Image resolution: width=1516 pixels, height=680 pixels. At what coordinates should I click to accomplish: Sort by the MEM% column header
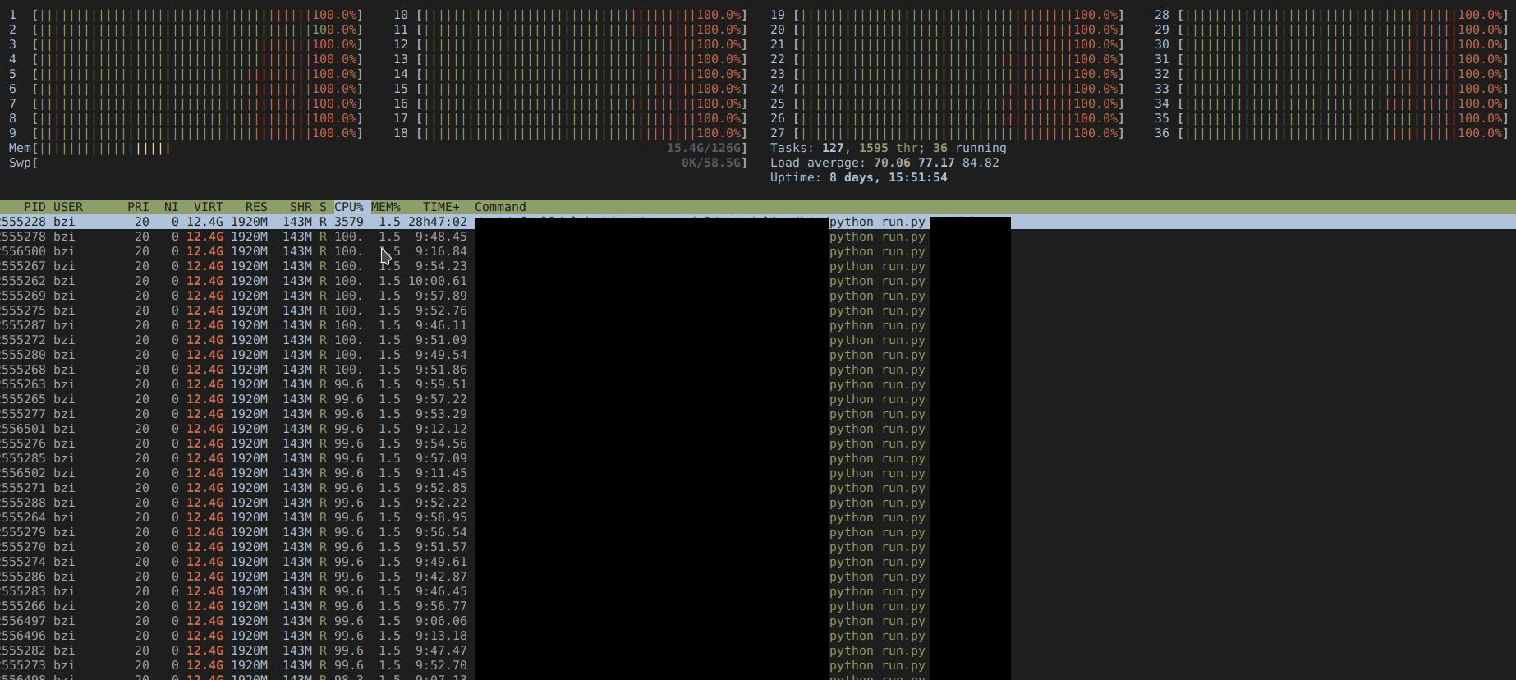coord(386,207)
